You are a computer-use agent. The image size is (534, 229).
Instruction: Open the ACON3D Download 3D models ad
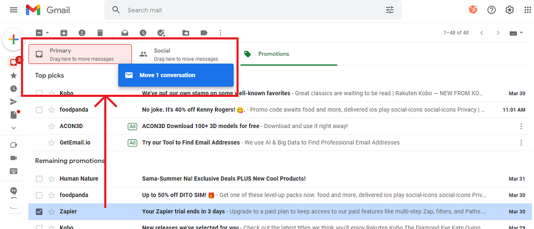pyautogui.click(x=201, y=126)
